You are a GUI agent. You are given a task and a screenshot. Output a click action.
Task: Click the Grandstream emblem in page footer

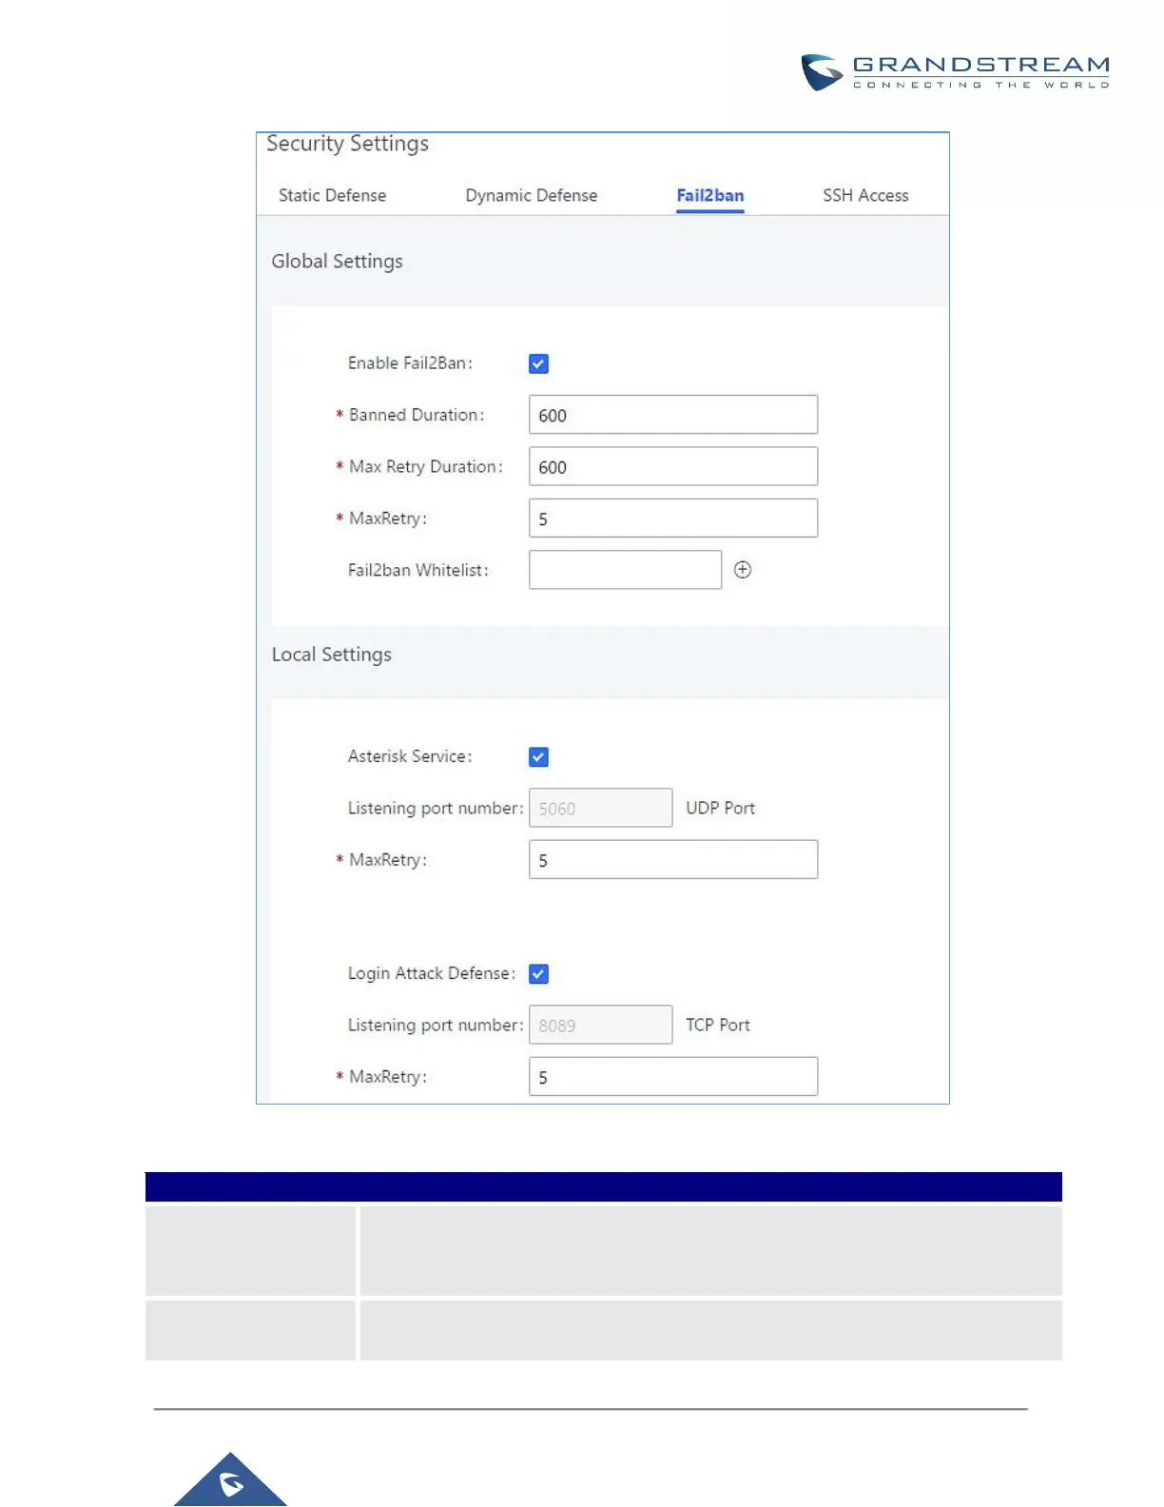(x=230, y=1480)
